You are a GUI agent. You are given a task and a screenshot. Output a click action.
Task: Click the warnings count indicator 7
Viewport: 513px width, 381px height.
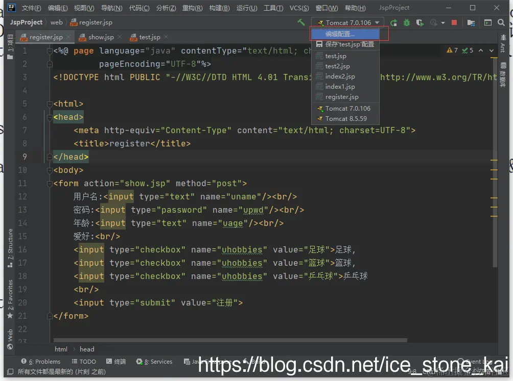(452, 50)
